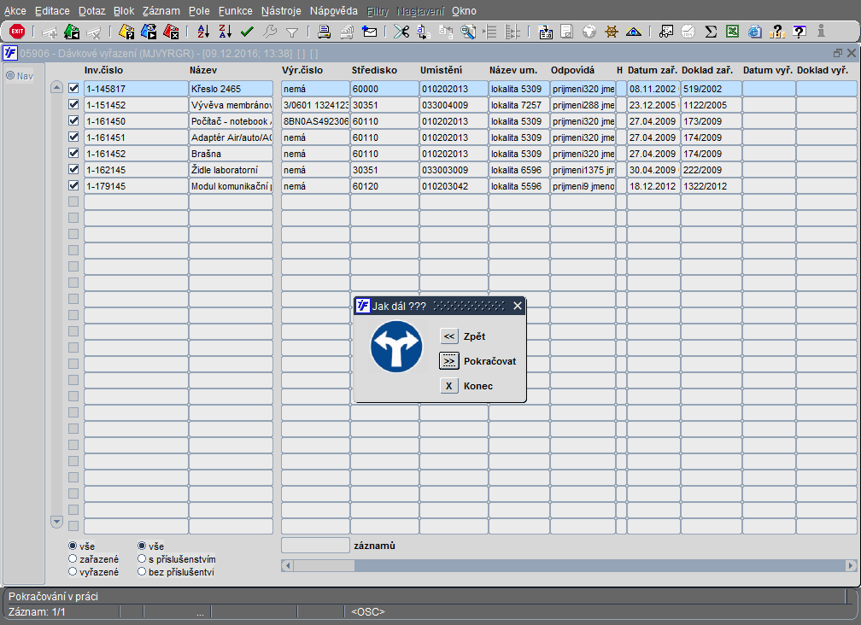861x625 pixels.
Task: Click the printer icon in toolbar
Action: (x=325, y=32)
